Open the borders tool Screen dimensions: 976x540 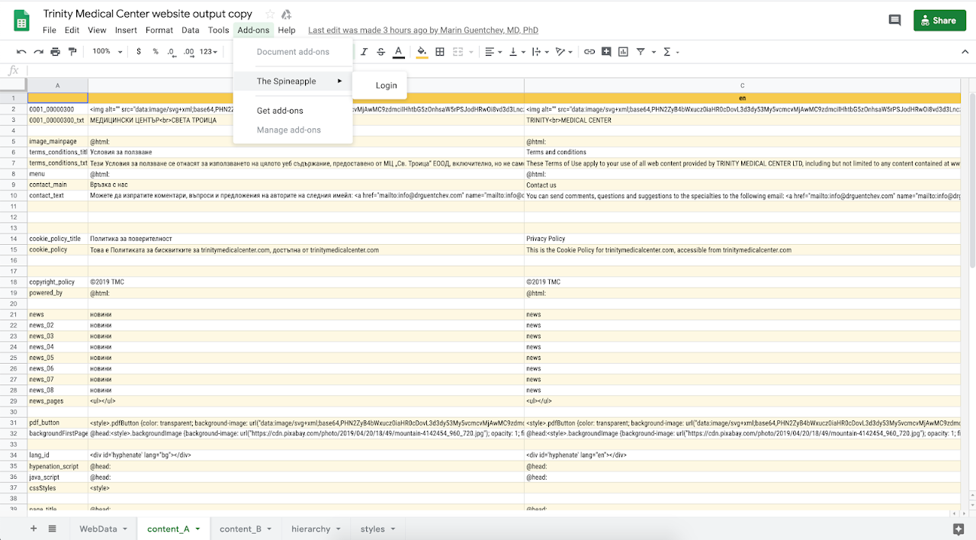(x=440, y=52)
